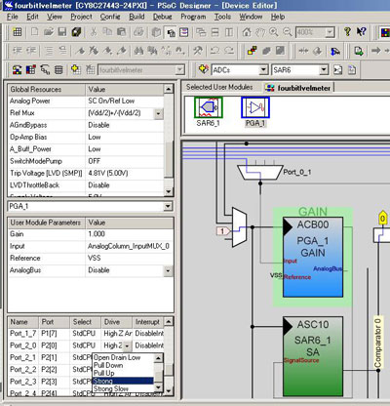The height and width of the screenshot is (406, 390).
Task: Click the Zoom in magnifier icon
Action: pyautogui.click(x=274, y=32)
